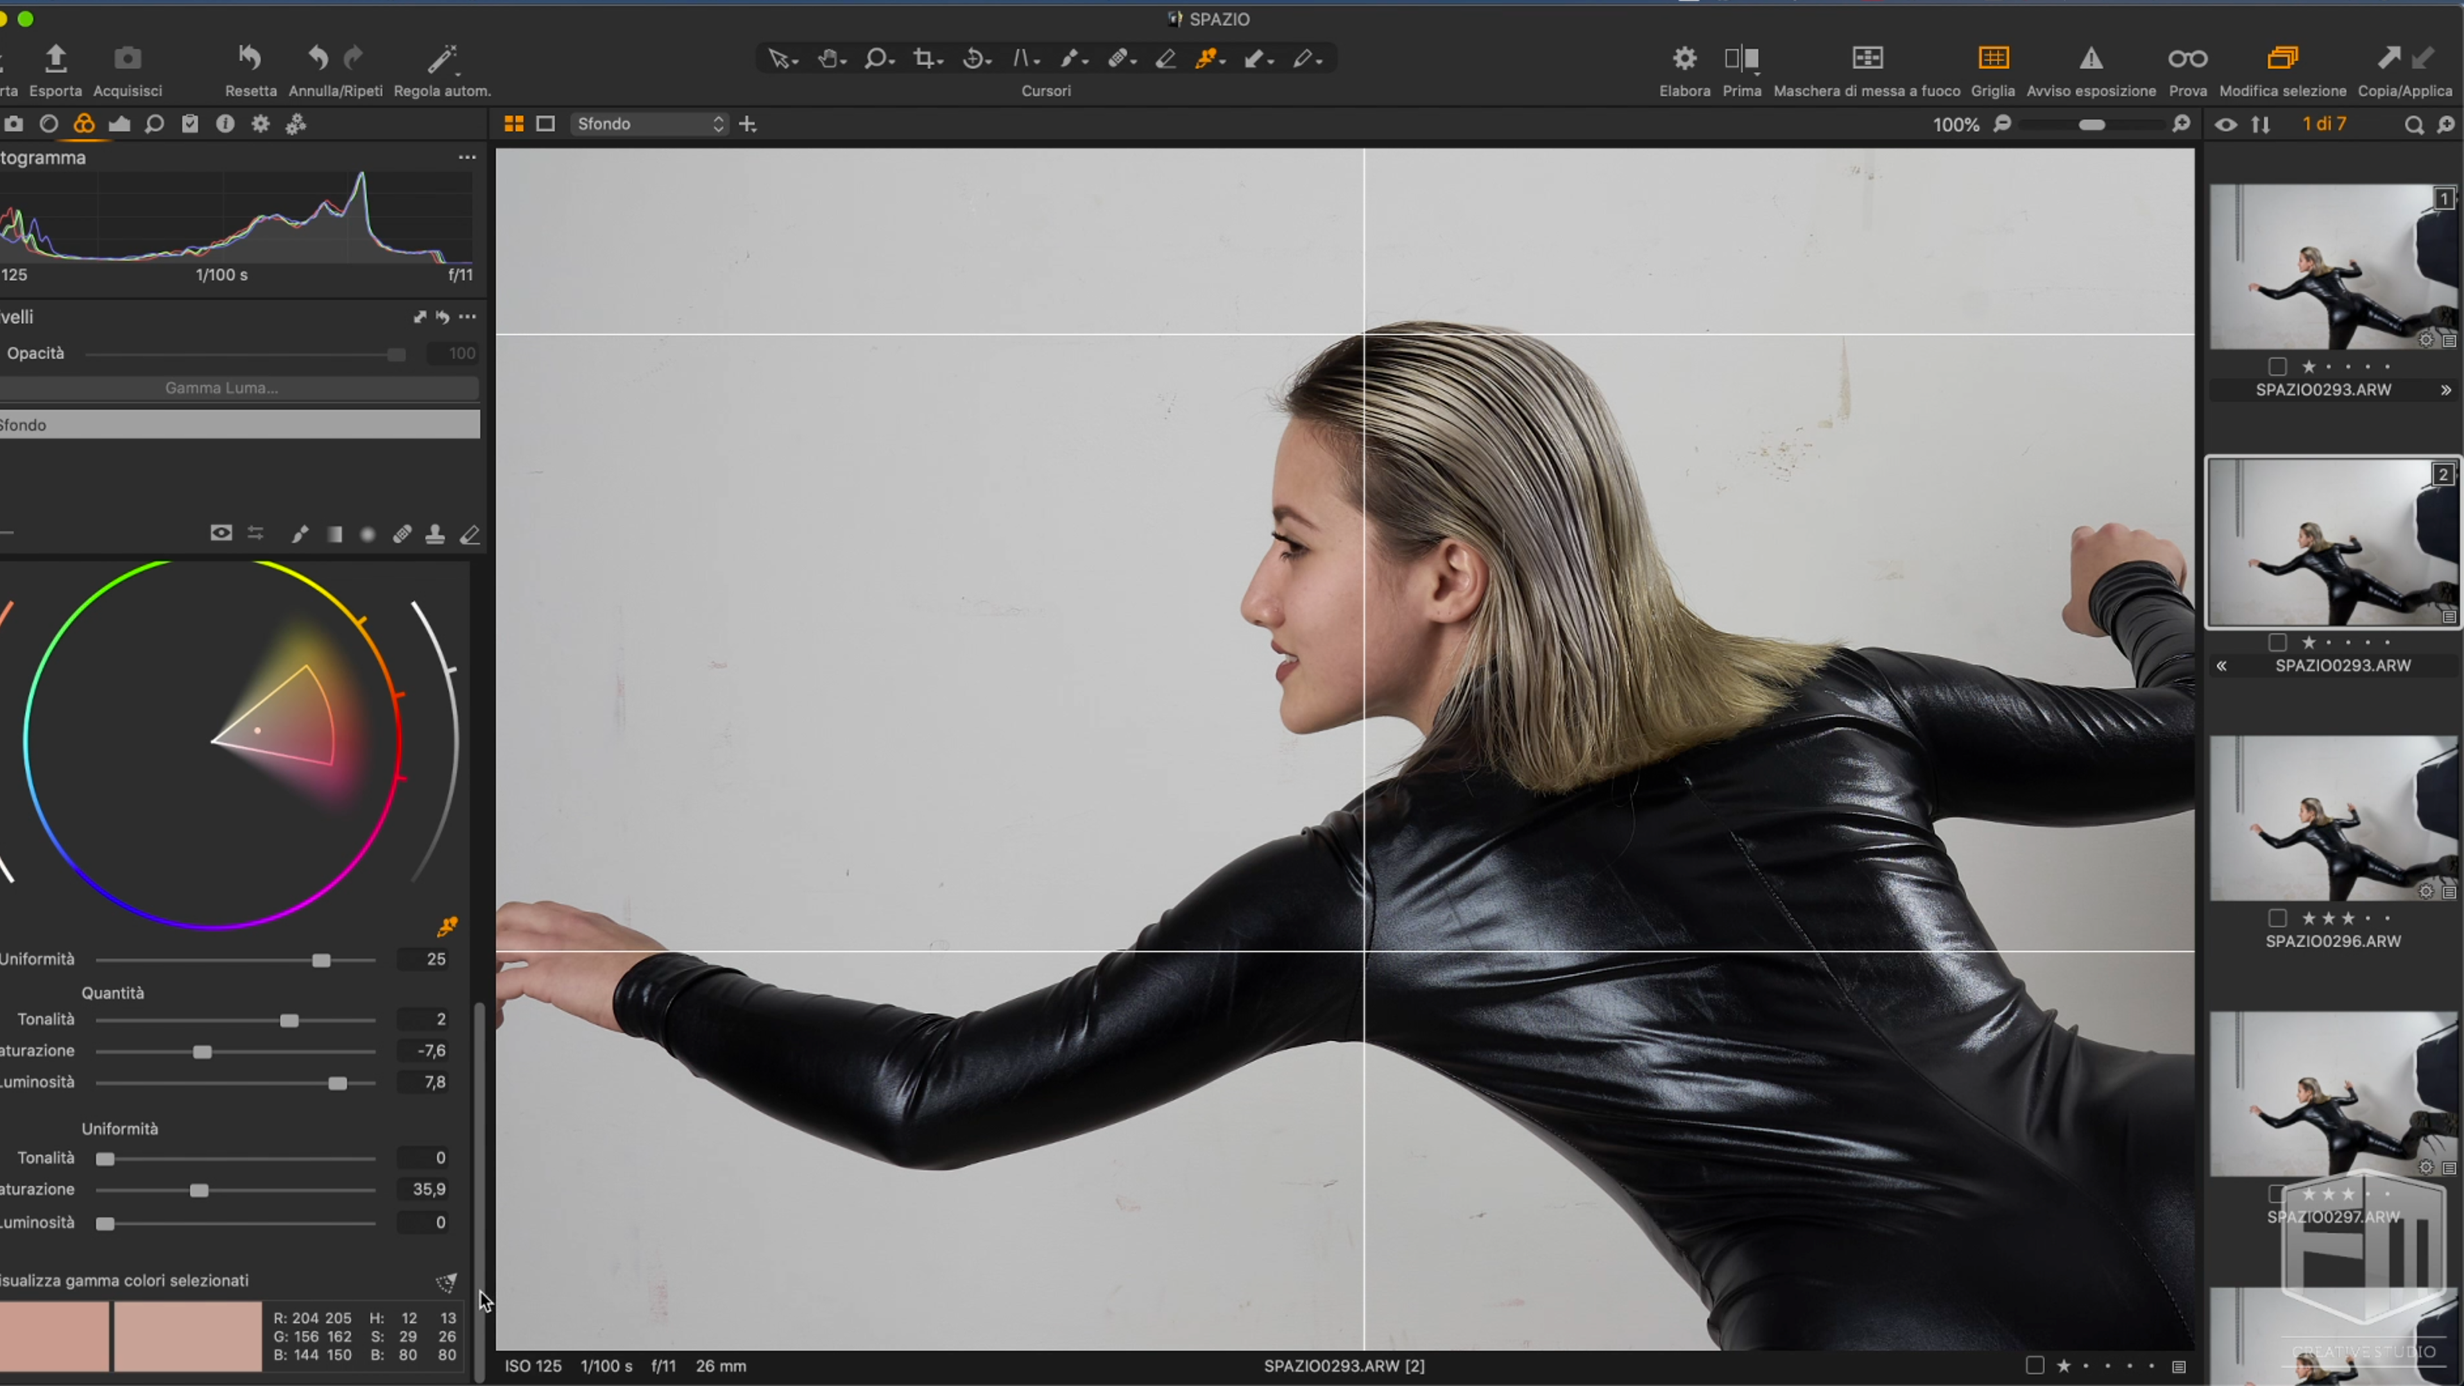This screenshot has width=2464, height=1386.
Task: Collapse variants arrow « beside second SPAZIO0293.ARW
Action: click(x=2222, y=666)
